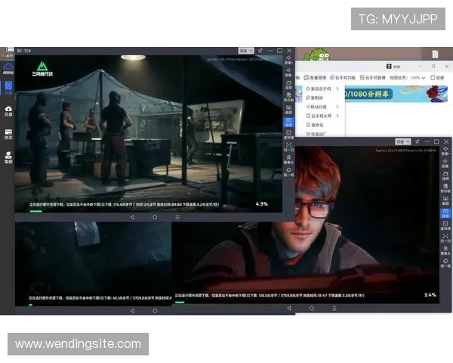Click the 批量管理 batch management button
This screenshot has height=363, width=453.
coord(317,77)
